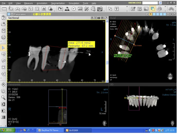Go to previous view with blue left arrow
The height and width of the screenshot is (134, 178).
9,14
